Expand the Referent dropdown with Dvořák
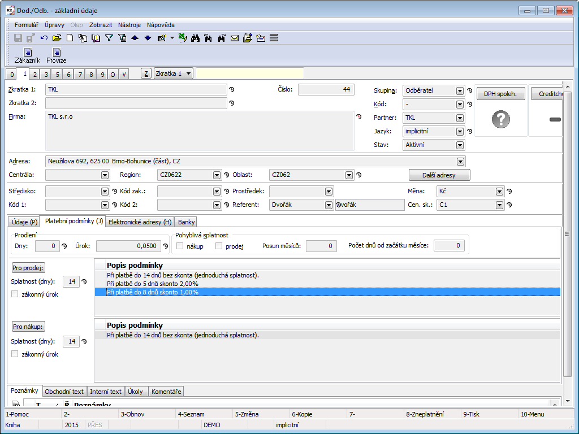579x434 pixels. (x=329, y=205)
